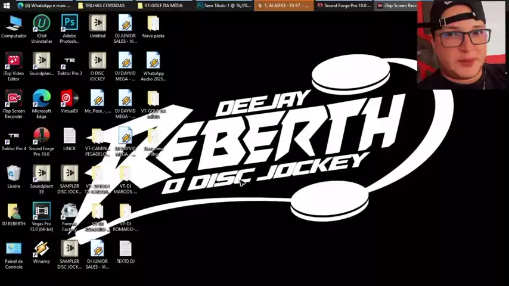509x286 pixels.
Task: Select the Computador desktop icon
Action: pos(13,24)
